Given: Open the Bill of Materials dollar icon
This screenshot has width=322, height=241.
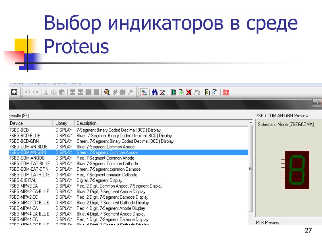Looking at the screenshot, I should [208, 93].
